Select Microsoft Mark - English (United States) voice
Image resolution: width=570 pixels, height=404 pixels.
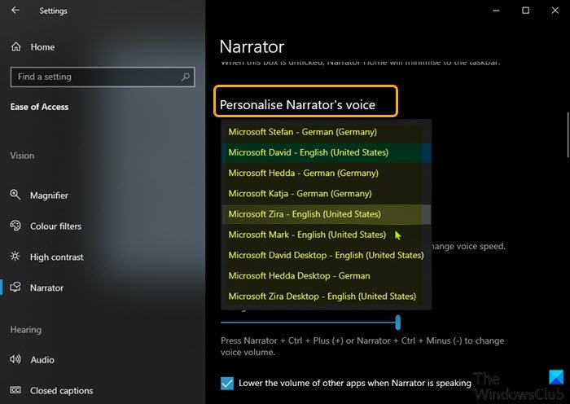(307, 235)
